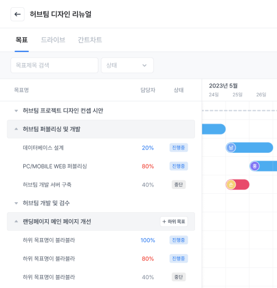This screenshot has height=288, width=277.
Task: Click the 100% progress value
Action: point(147,240)
